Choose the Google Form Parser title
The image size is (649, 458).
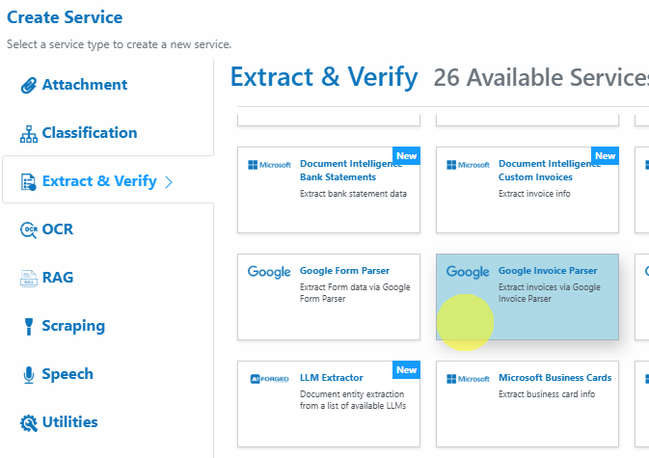tap(345, 271)
